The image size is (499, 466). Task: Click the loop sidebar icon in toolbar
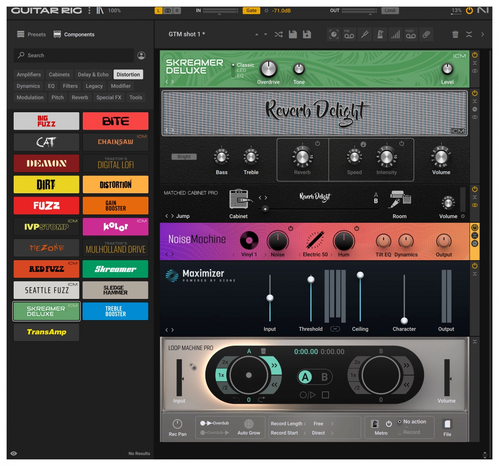pos(333,35)
